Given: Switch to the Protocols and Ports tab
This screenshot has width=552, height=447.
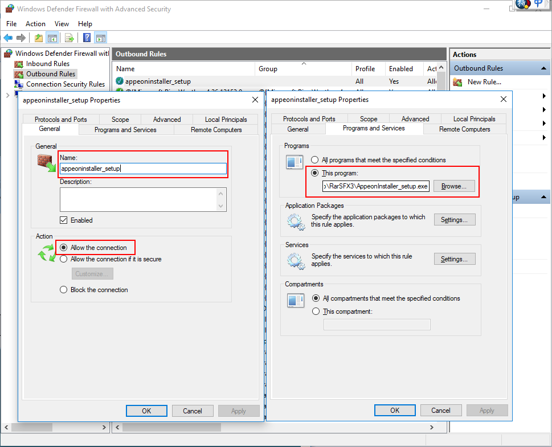Looking at the screenshot, I should point(60,119).
